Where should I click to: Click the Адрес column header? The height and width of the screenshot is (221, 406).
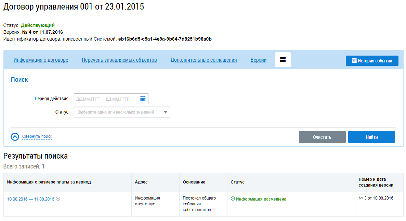141,182
